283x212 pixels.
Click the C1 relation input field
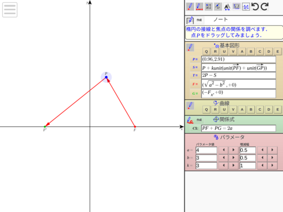tap(239, 128)
